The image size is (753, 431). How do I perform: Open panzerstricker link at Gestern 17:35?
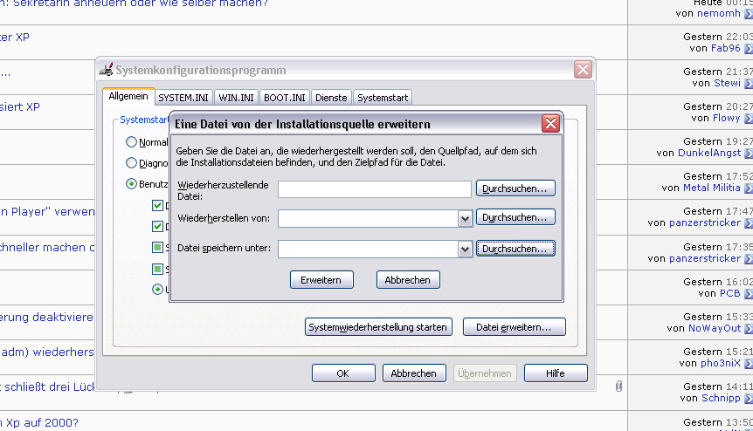705,258
